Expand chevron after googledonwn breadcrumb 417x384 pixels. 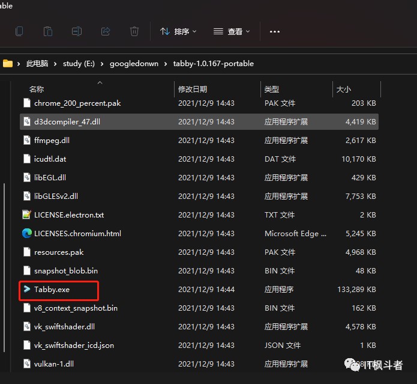pos(166,64)
